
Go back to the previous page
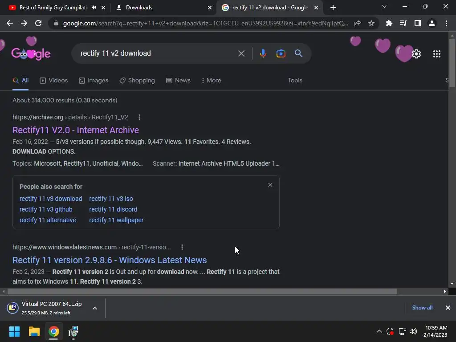click(10, 23)
